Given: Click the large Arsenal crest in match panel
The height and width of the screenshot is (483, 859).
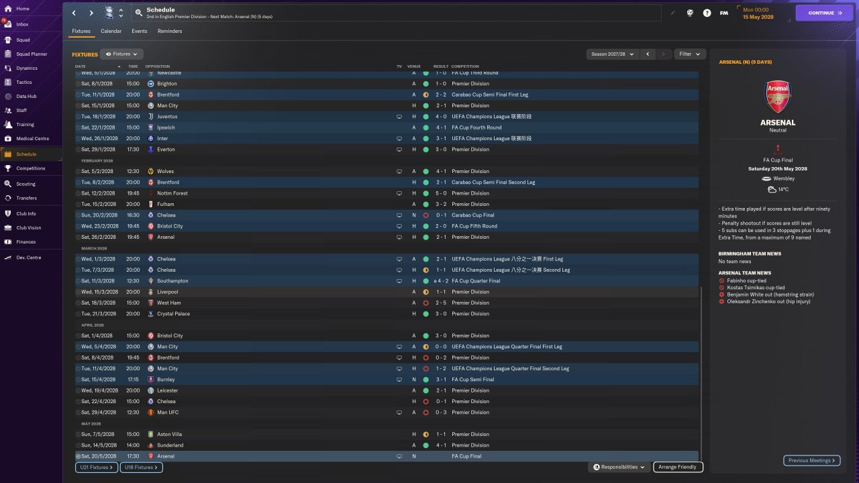Looking at the screenshot, I should point(778,97).
